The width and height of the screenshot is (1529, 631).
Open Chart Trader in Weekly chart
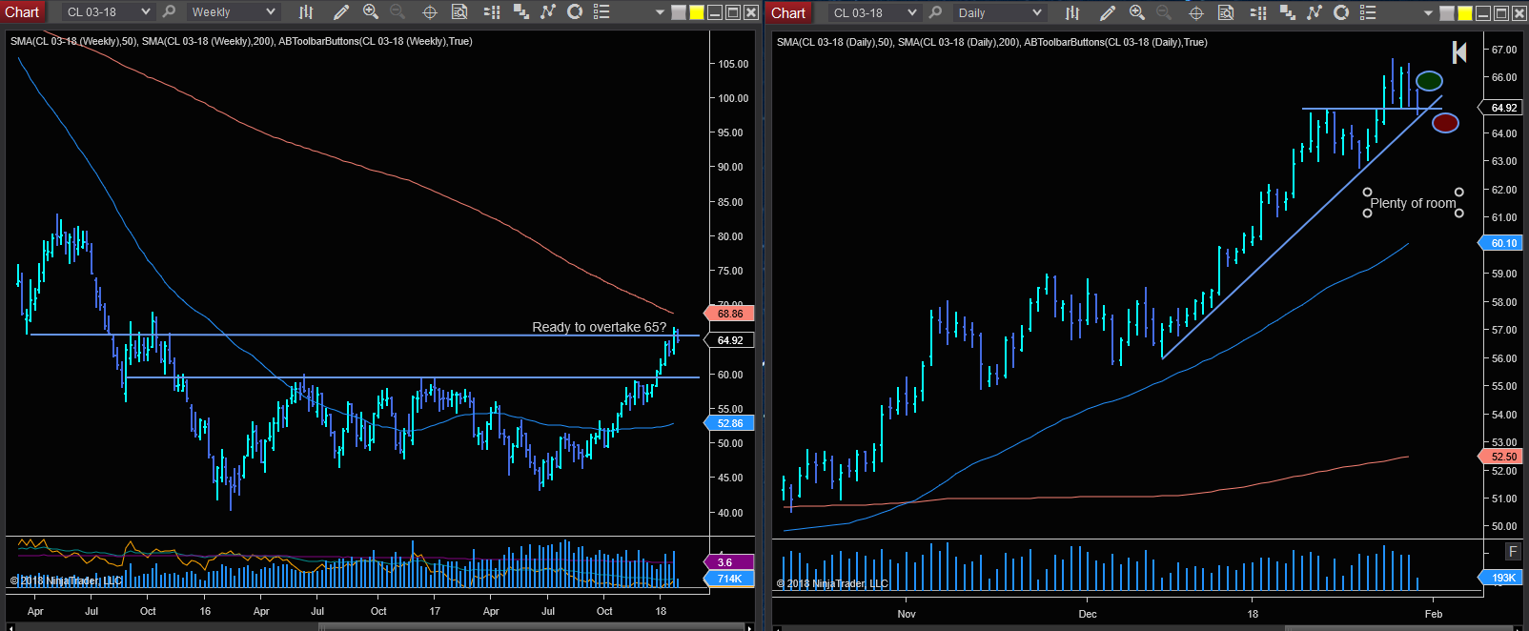pyautogui.click(x=492, y=12)
